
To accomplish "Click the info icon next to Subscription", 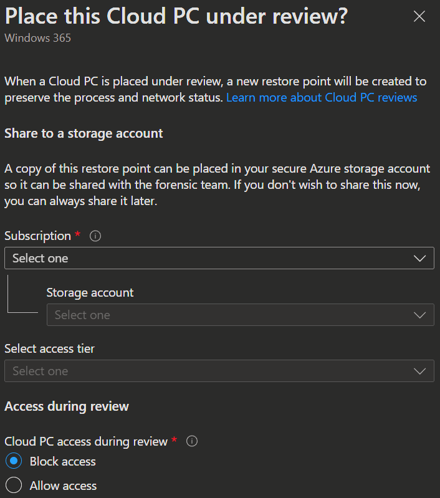I will 95,236.
